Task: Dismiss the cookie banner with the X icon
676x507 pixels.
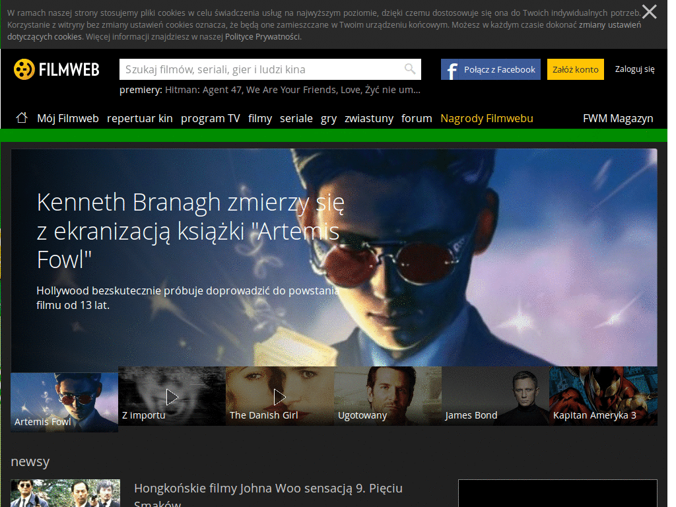Action: click(x=649, y=11)
